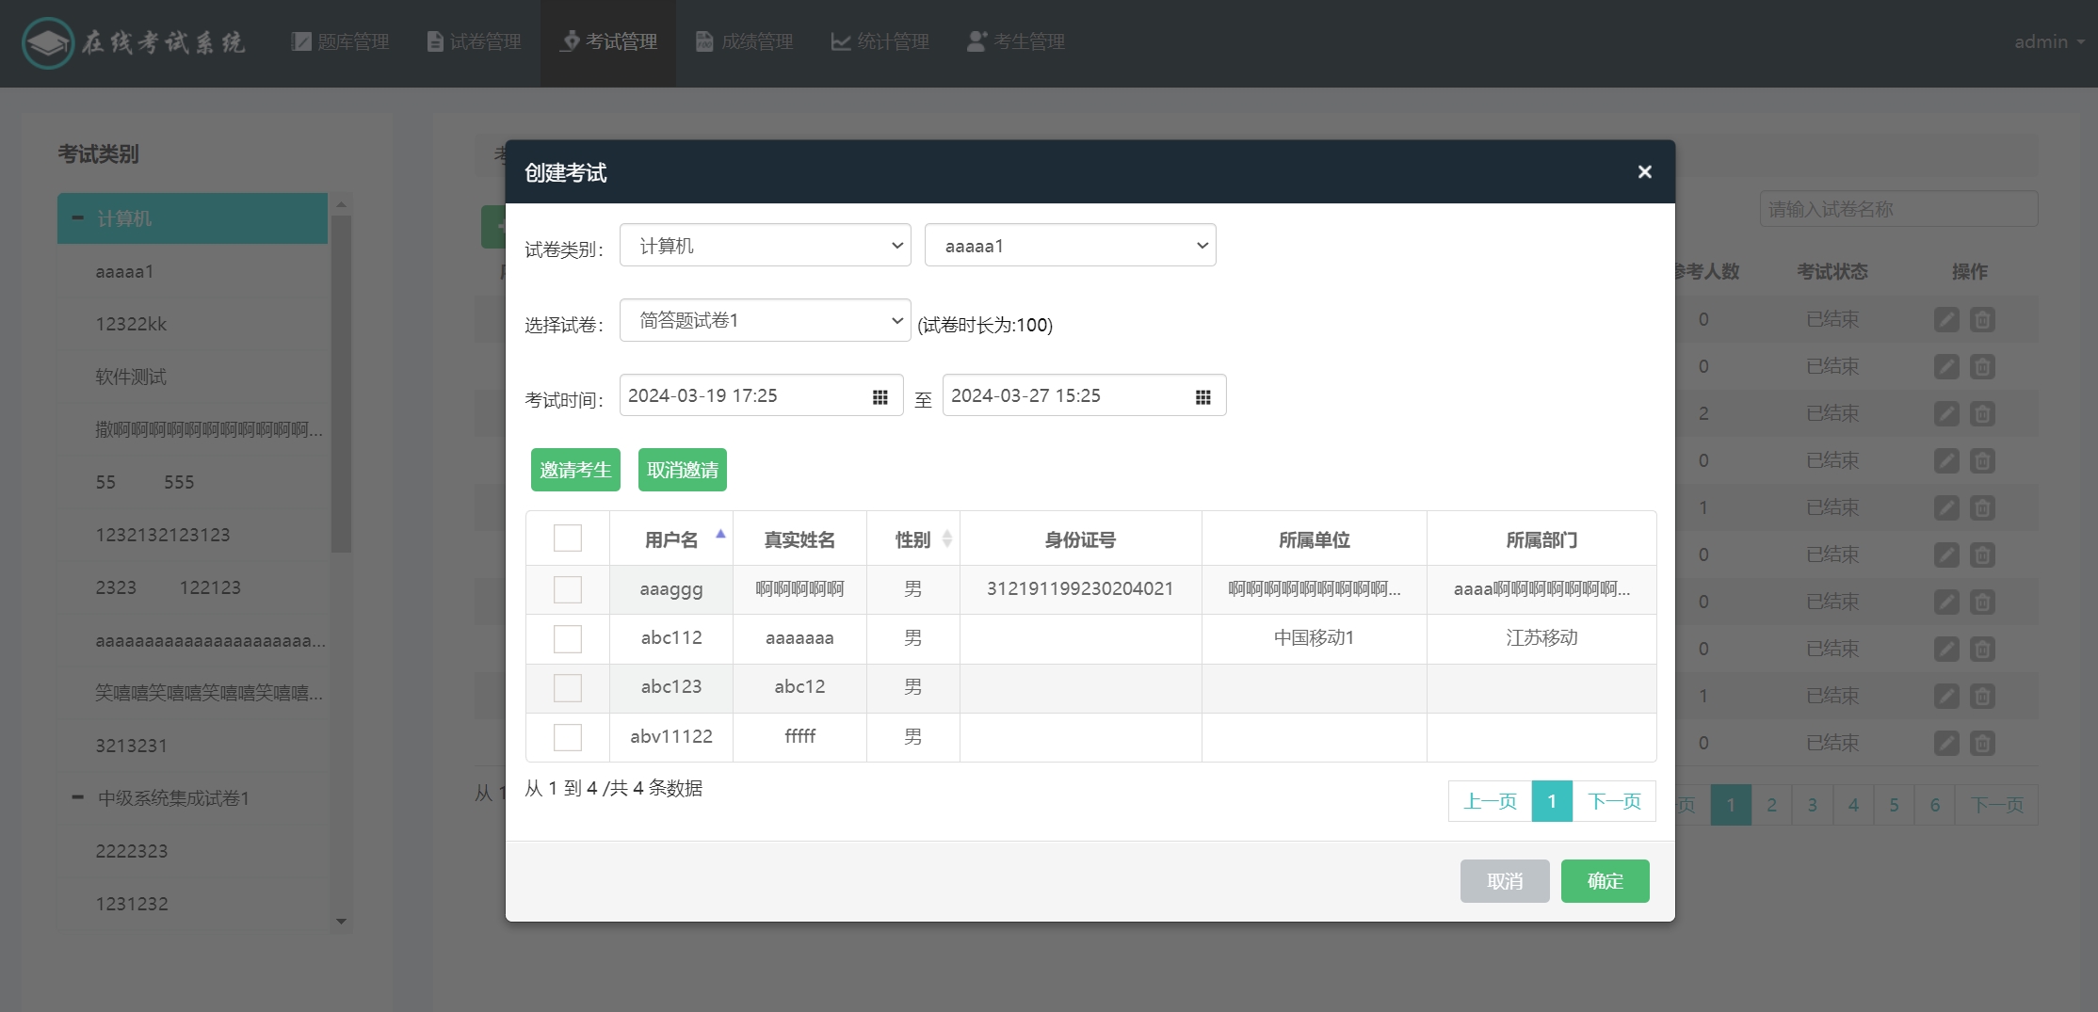Click the 中国移动1 cell

click(1314, 638)
